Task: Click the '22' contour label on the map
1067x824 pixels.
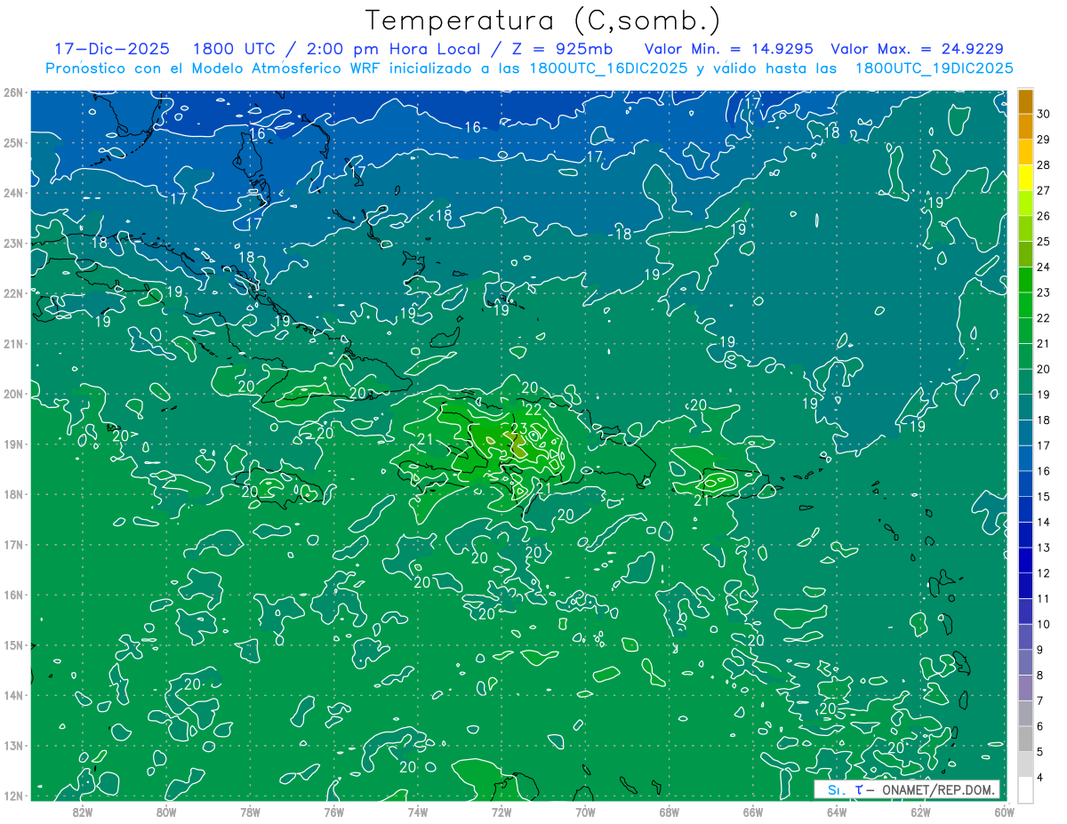Action: pos(533,410)
